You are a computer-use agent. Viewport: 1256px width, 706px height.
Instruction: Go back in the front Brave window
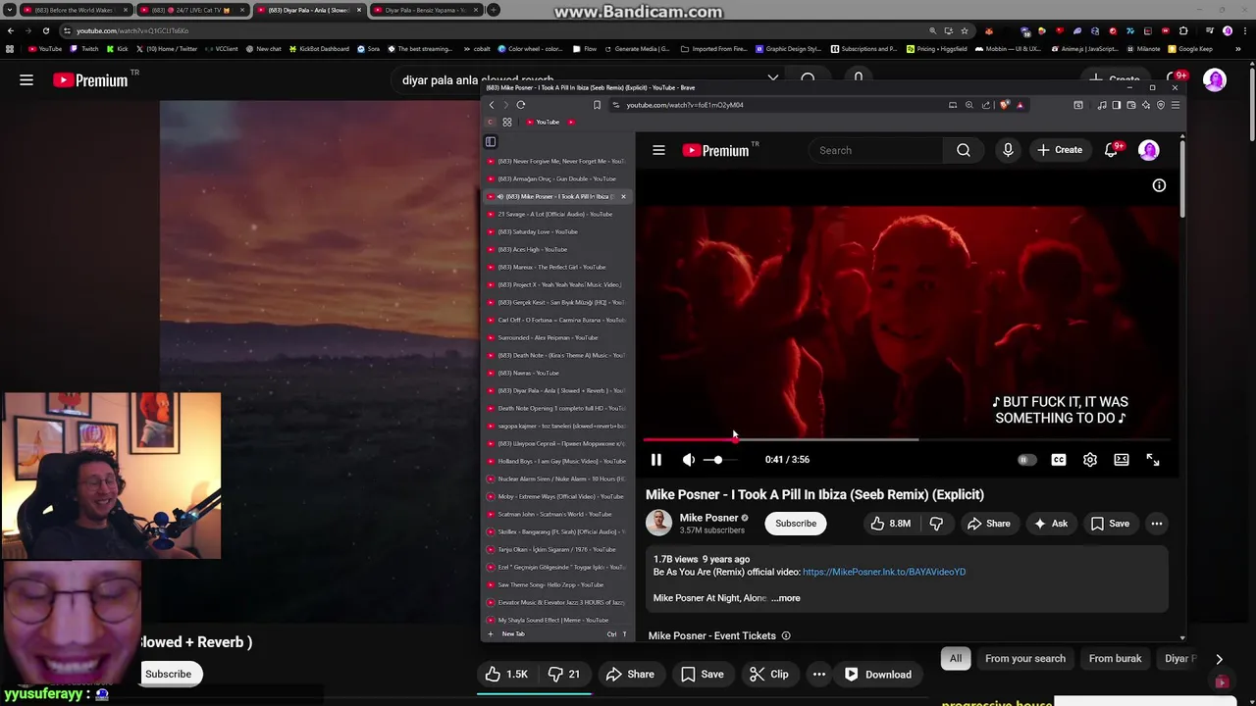[492, 105]
